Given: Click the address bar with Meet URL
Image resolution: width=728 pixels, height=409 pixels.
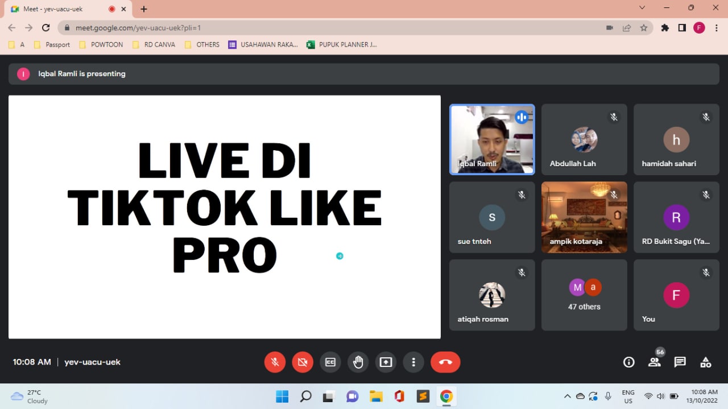Looking at the screenshot, I should tap(330, 28).
